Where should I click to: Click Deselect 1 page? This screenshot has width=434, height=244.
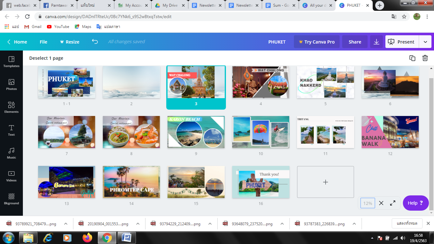[x=46, y=58]
